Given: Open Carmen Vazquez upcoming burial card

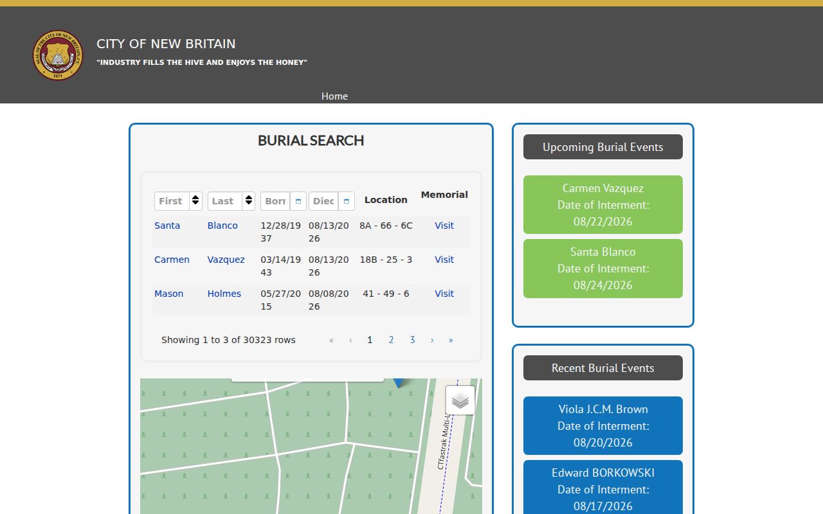Looking at the screenshot, I should coord(603,205).
